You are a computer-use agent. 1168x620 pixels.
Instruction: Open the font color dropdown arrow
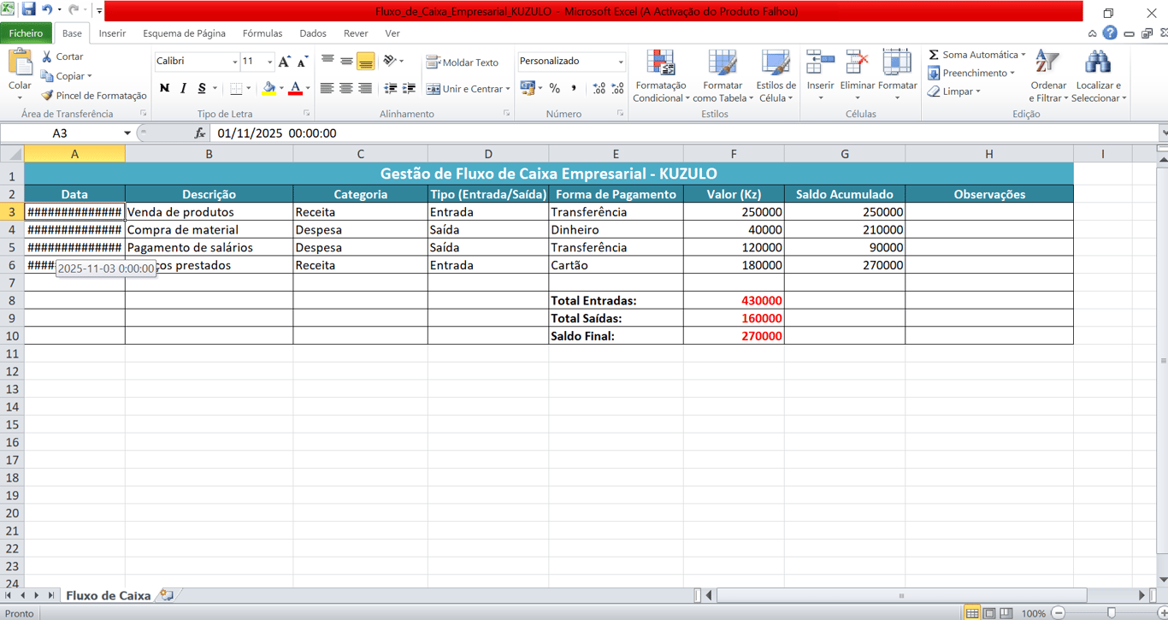tap(308, 88)
